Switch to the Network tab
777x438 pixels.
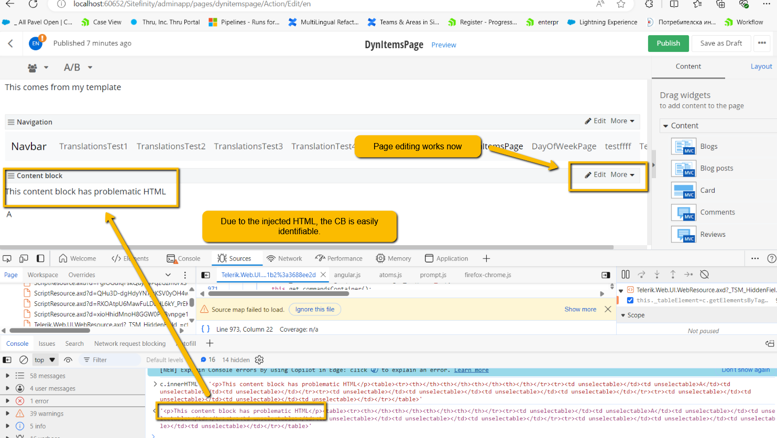tap(284, 258)
